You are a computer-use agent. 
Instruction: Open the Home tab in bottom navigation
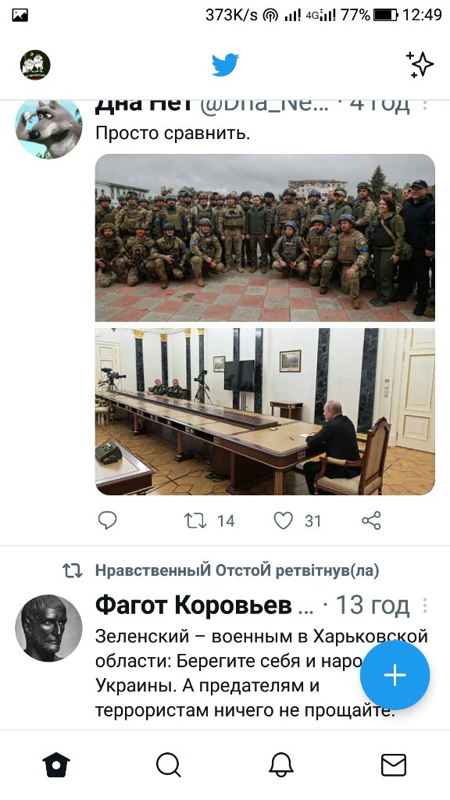click(56, 765)
